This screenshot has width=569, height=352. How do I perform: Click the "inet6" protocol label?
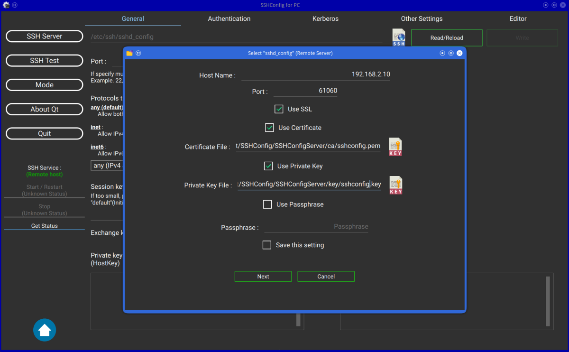click(97, 147)
